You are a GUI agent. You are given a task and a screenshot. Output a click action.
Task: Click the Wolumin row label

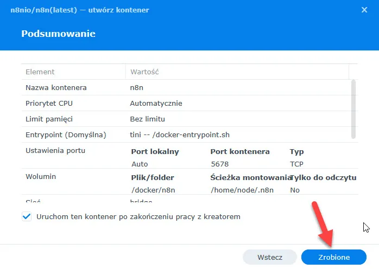point(41,176)
